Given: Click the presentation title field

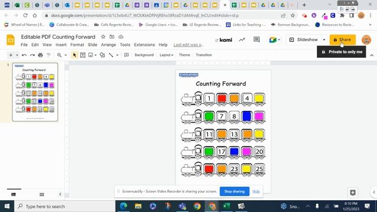Looking at the screenshot, I should (x=58, y=37).
